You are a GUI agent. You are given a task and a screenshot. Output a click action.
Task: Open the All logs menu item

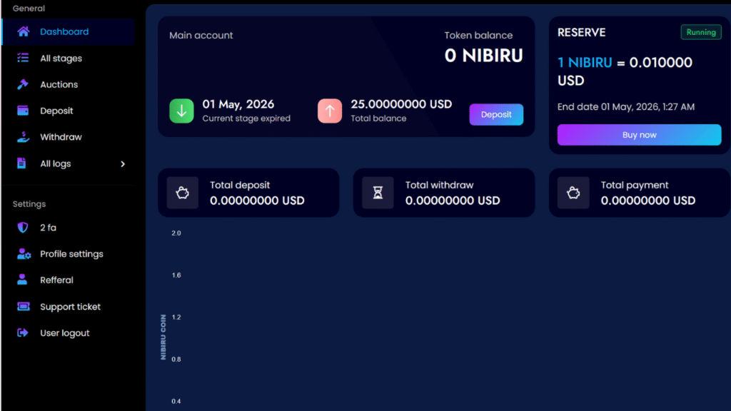[55, 163]
